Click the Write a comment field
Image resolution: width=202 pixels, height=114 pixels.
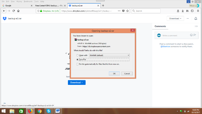(175, 35)
